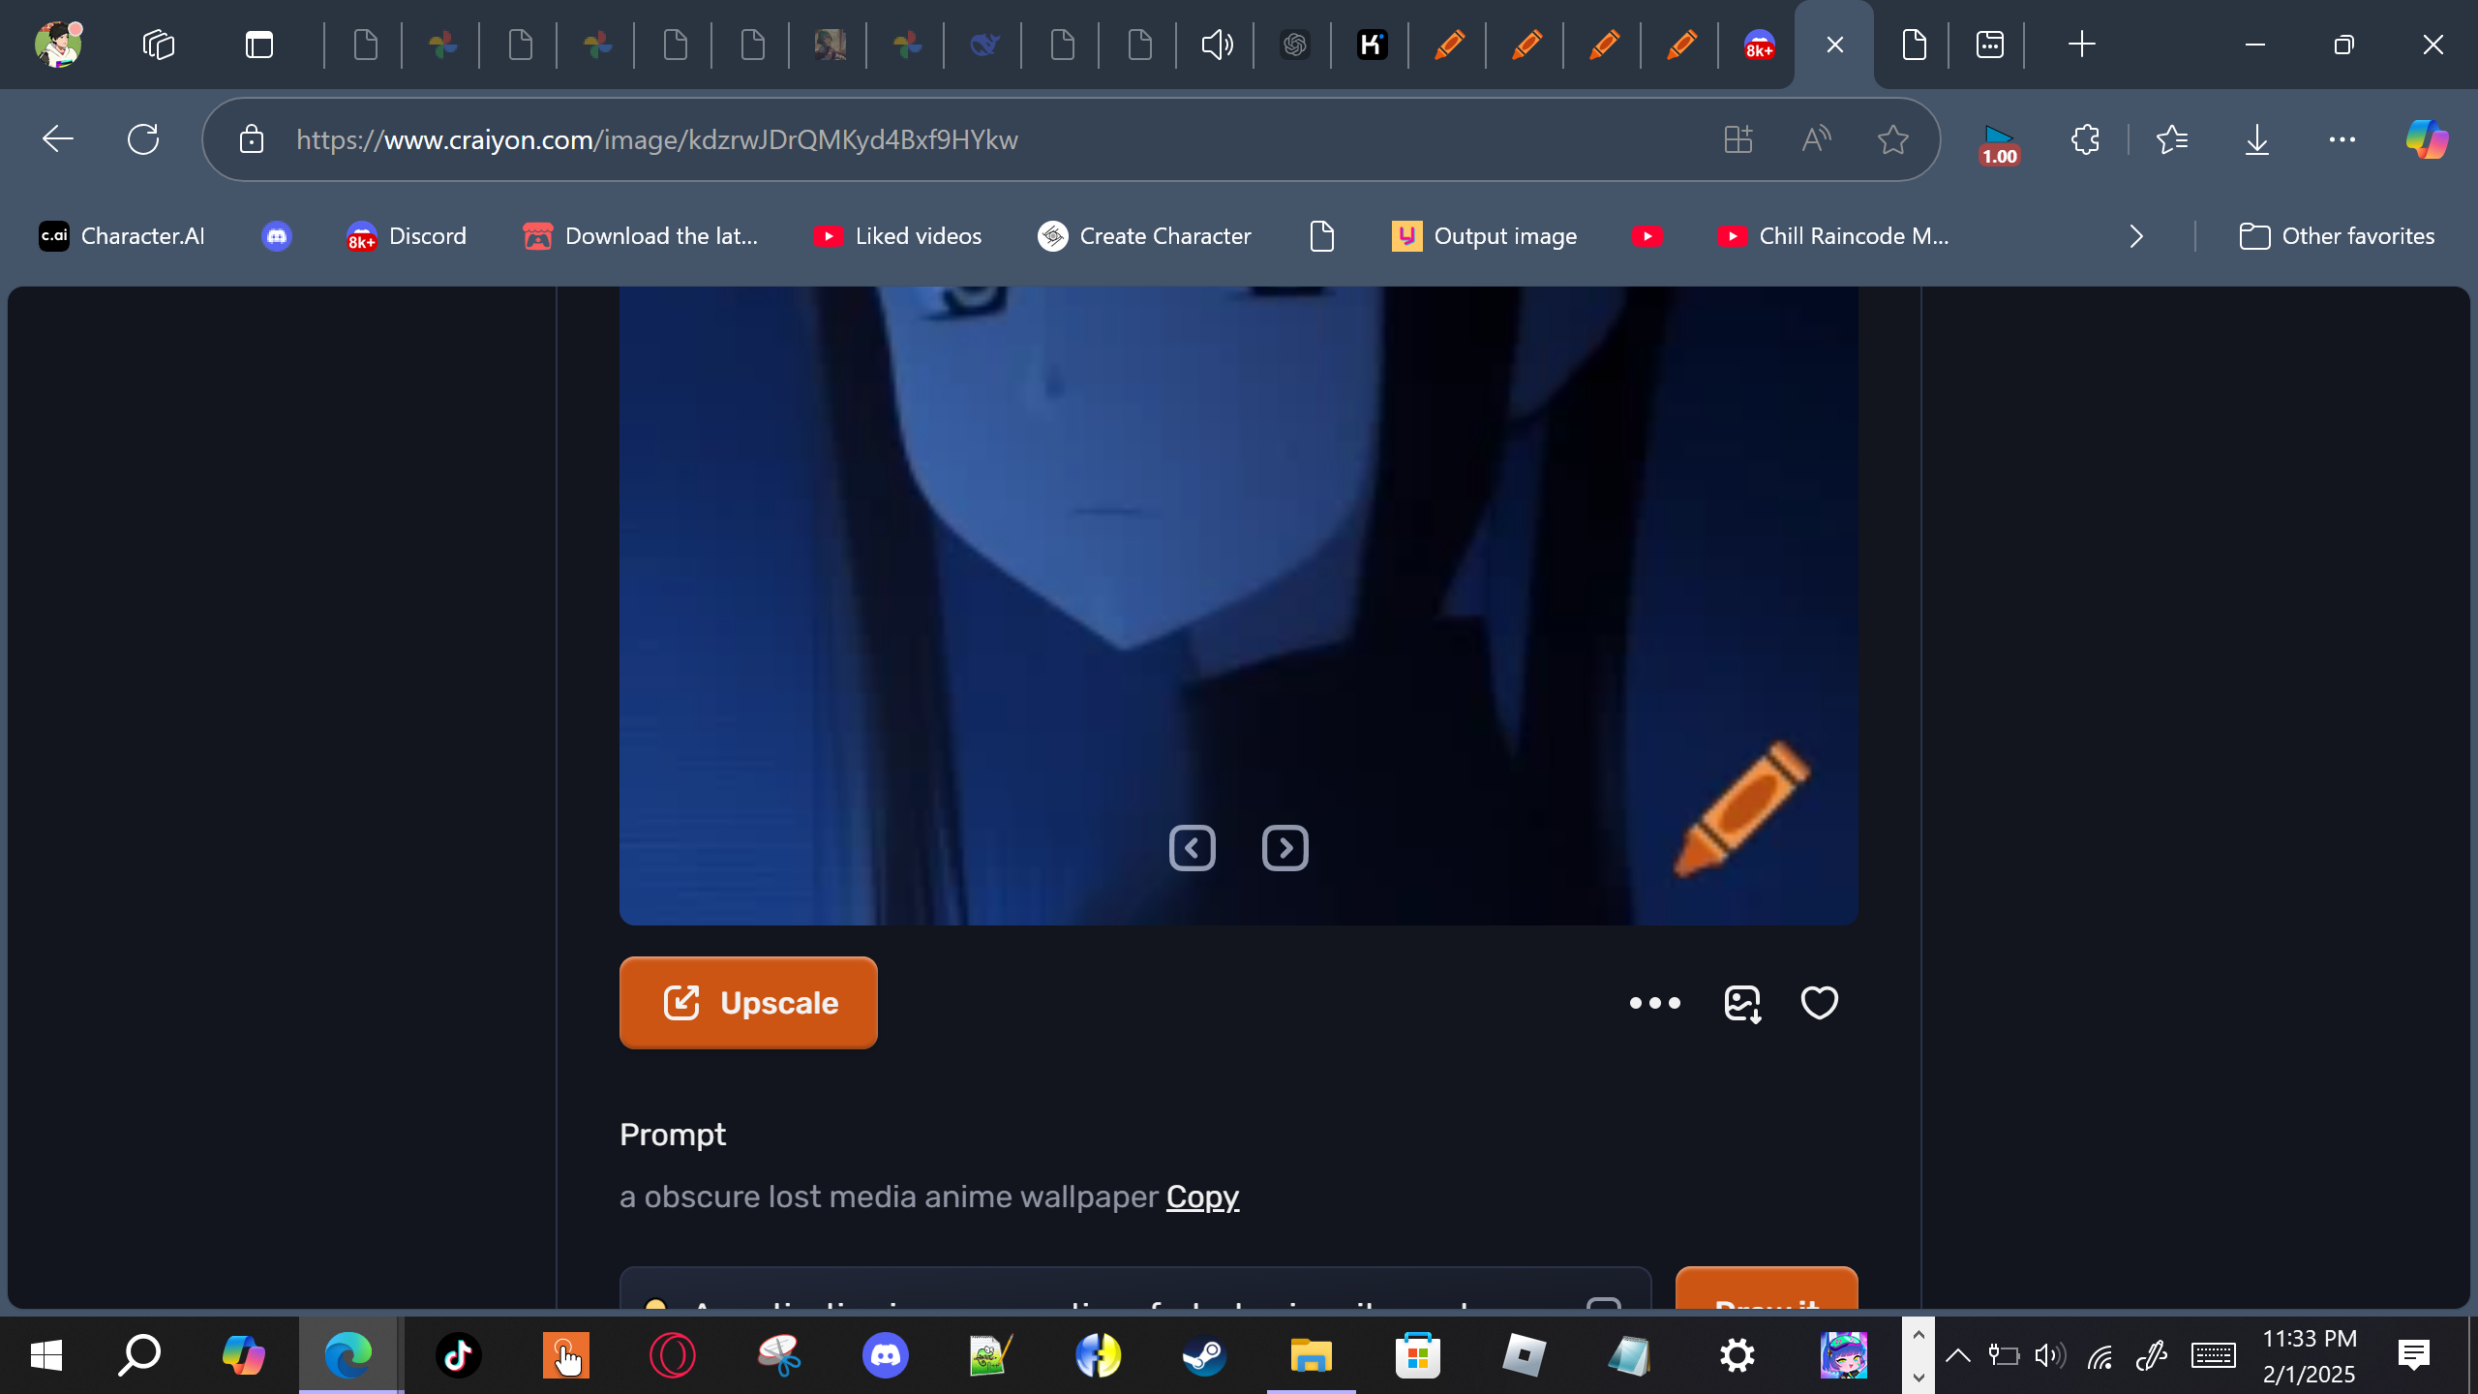This screenshot has height=1394, width=2478.
Task: Expand more bookmarks chevron
Action: pyautogui.click(x=2136, y=236)
